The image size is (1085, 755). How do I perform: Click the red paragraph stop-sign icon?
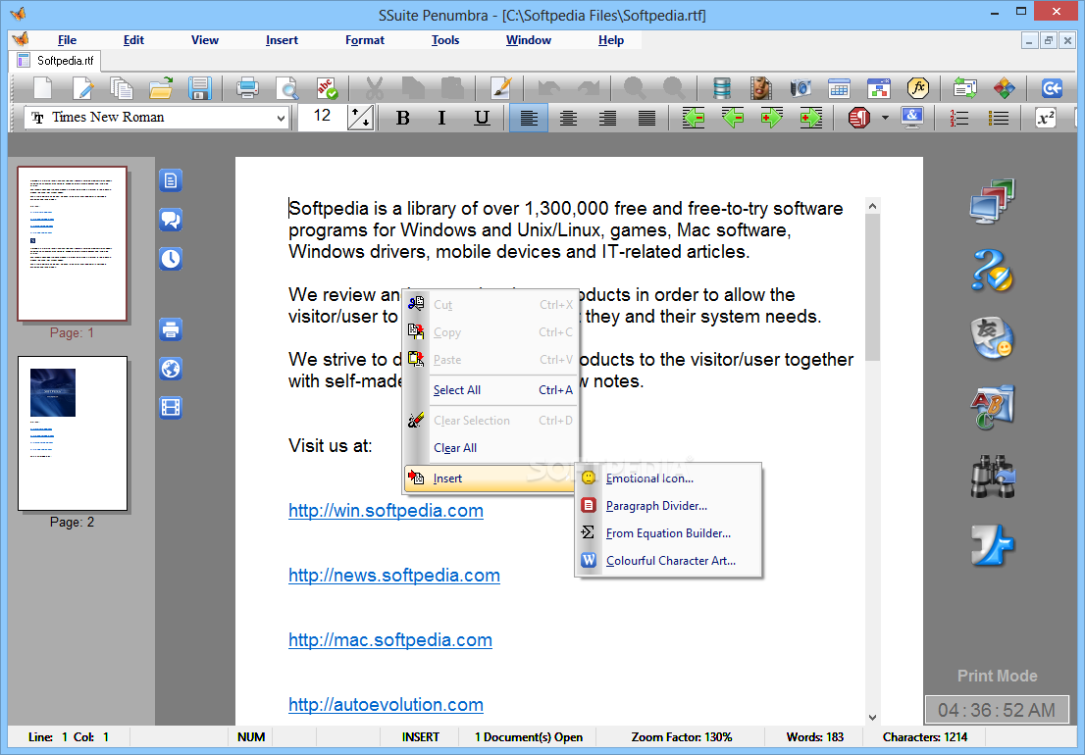coord(858,118)
